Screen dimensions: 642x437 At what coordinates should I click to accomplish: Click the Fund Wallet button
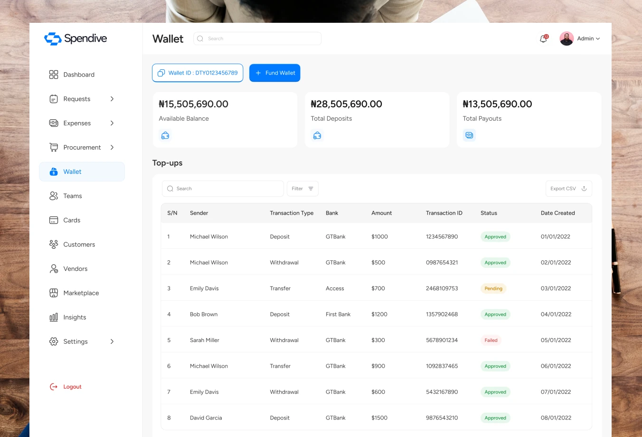275,73
